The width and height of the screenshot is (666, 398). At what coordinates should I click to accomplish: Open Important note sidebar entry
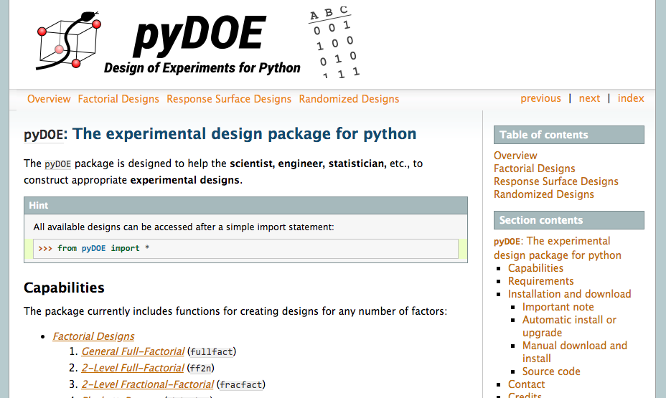[x=558, y=307]
